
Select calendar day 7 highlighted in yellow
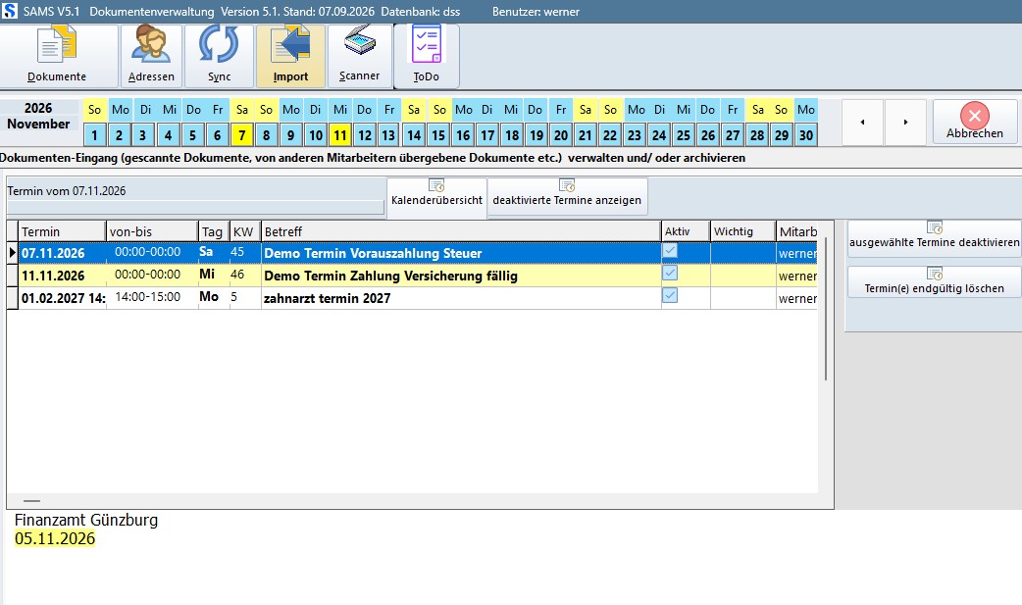click(x=242, y=135)
